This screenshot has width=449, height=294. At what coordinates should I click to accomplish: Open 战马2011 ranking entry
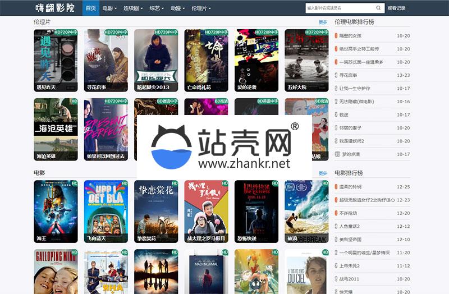click(349, 279)
